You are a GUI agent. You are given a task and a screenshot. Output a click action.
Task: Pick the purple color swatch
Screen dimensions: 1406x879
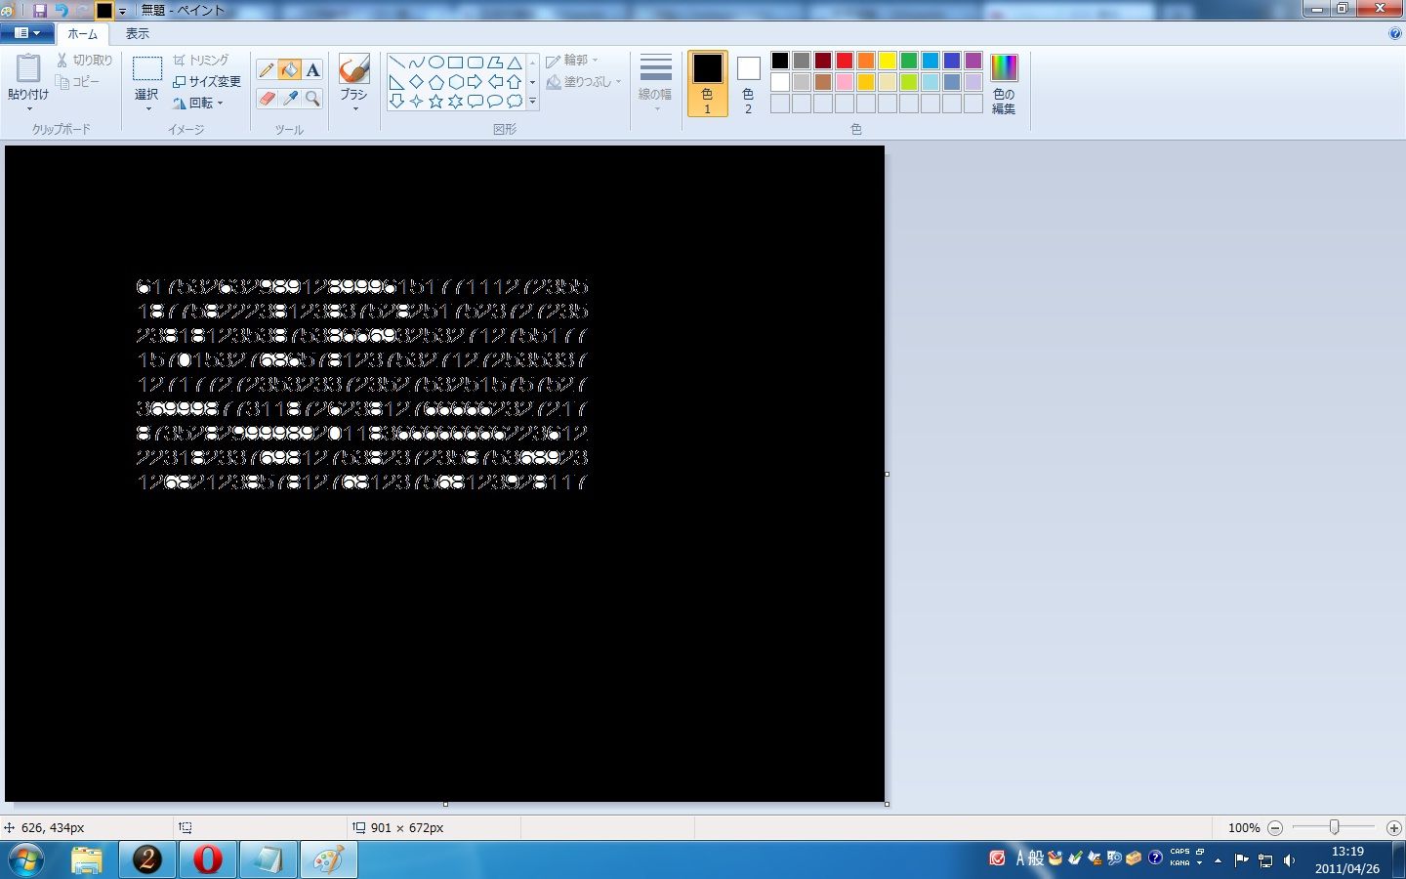pyautogui.click(x=973, y=61)
